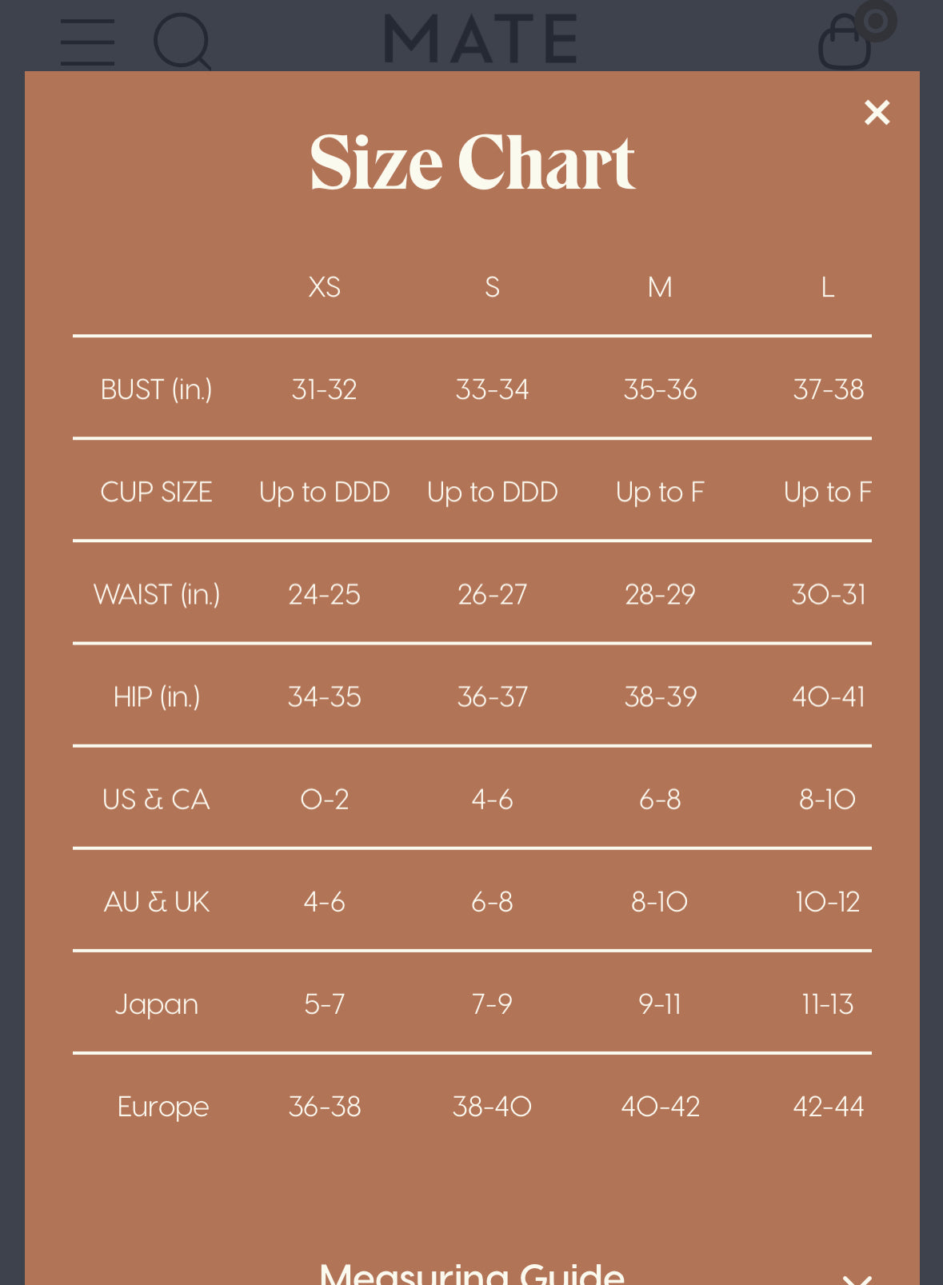The image size is (943, 1285).
Task: Open the hamburger navigation menu
Action: tap(87, 42)
